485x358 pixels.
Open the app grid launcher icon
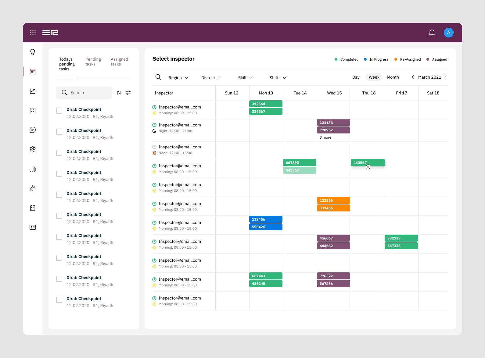[33, 33]
